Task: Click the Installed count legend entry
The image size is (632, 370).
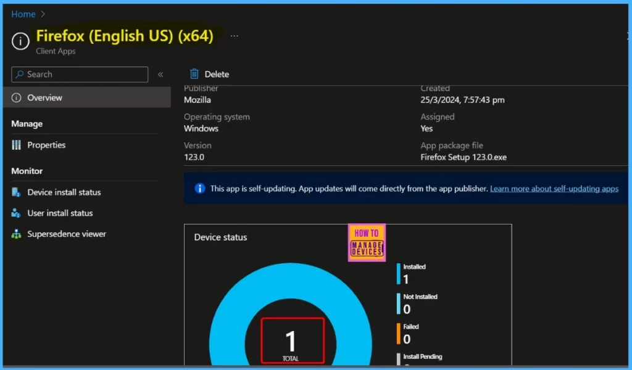Action: [x=411, y=274]
